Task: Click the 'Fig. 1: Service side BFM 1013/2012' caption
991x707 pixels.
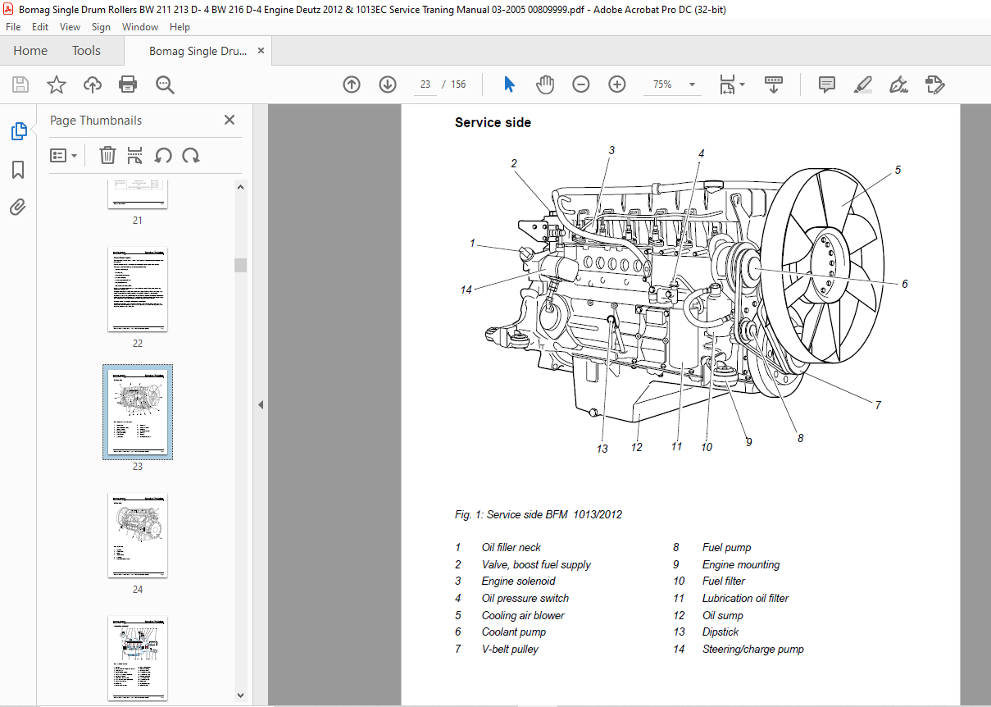Action: [539, 515]
